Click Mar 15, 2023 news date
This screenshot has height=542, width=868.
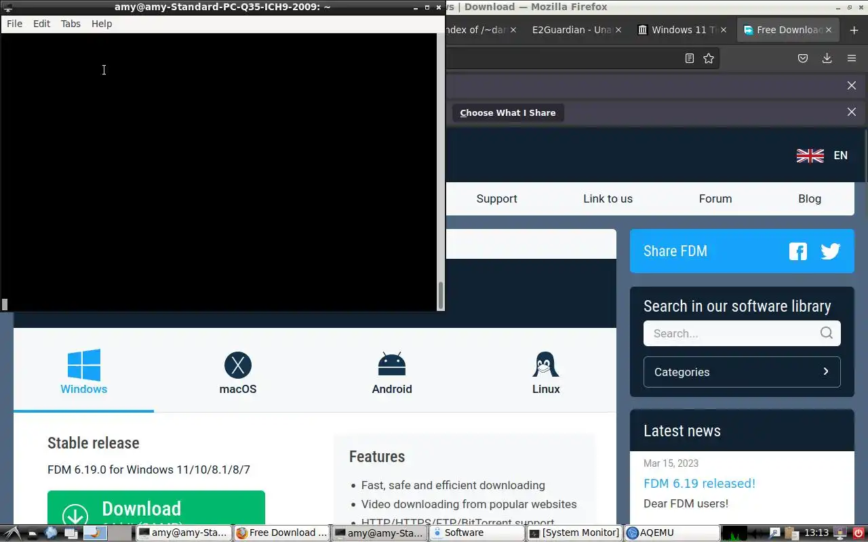pos(671,463)
